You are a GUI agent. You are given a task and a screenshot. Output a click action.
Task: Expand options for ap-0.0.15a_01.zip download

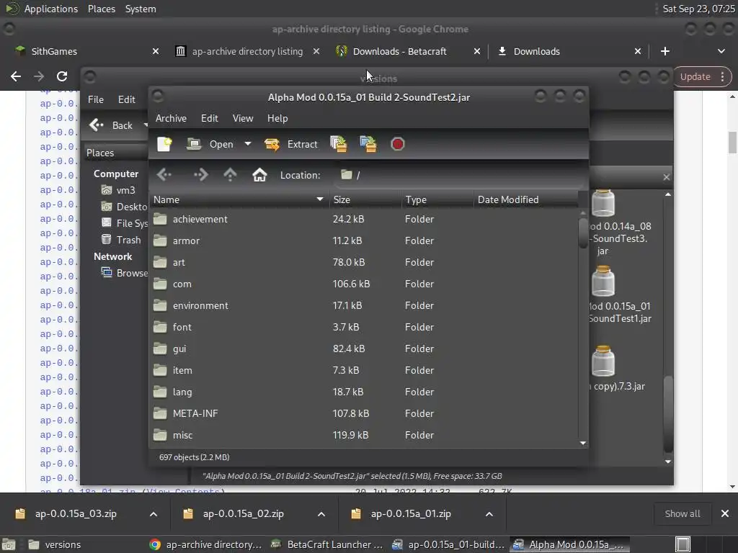click(x=489, y=514)
